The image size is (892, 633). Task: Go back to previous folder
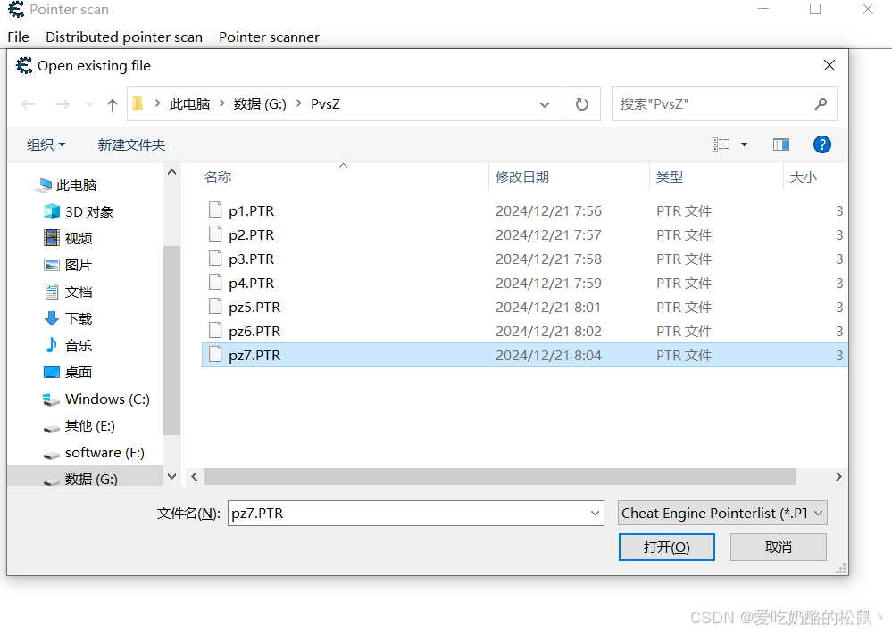[29, 104]
